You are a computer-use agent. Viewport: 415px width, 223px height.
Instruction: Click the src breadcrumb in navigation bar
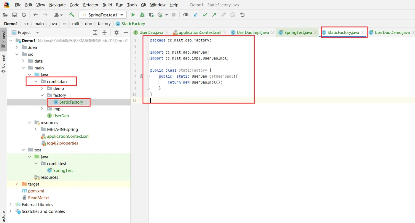[x=26, y=24]
